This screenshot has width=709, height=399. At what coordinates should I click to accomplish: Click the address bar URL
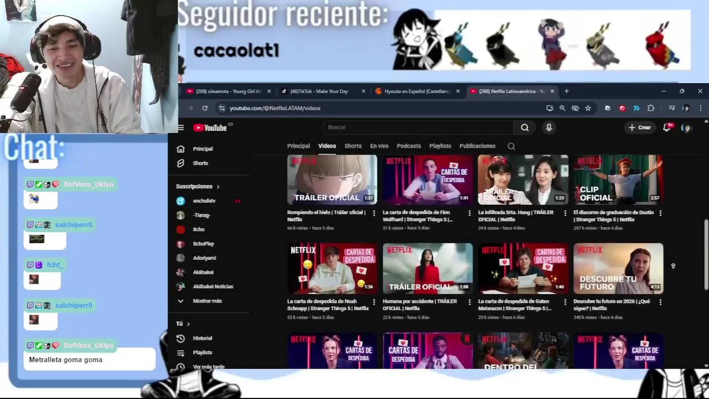[275, 108]
